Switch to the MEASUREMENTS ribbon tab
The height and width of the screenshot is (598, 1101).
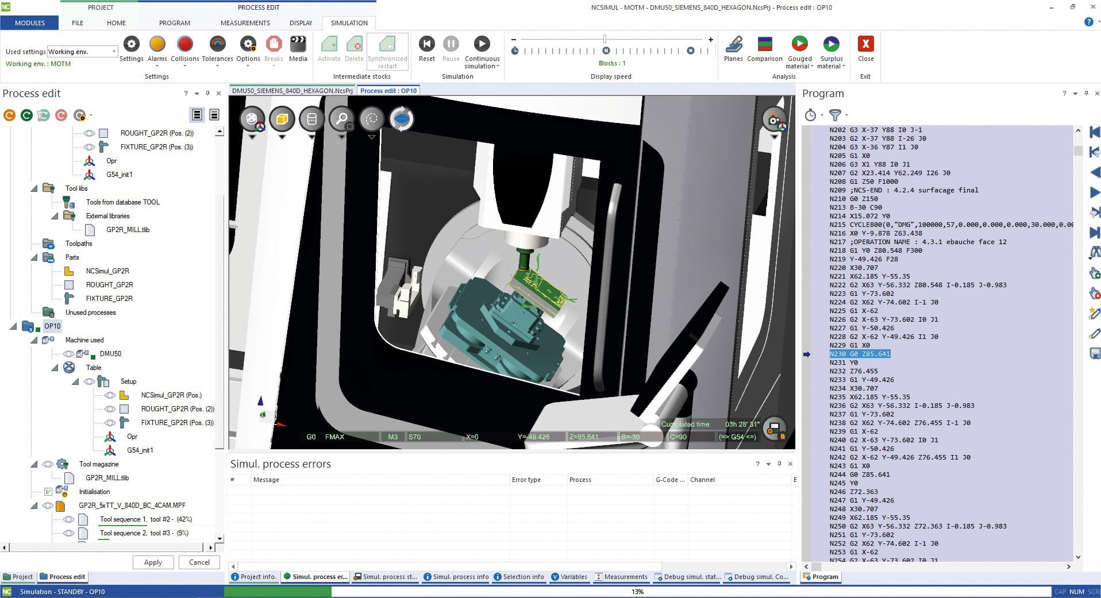coord(245,23)
